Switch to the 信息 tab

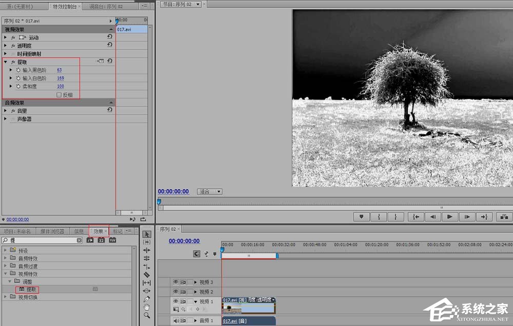tap(79, 231)
